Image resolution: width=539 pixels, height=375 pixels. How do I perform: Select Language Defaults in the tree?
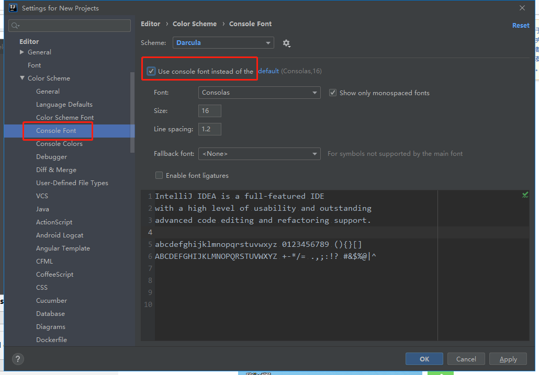point(64,105)
